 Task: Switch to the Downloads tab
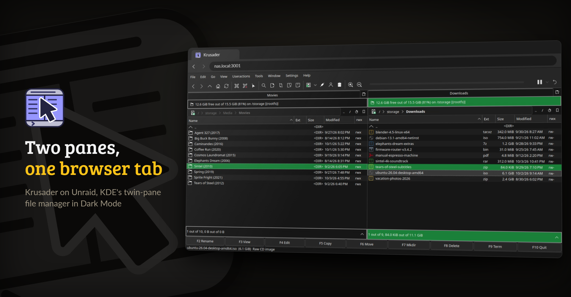coord(460,93)
